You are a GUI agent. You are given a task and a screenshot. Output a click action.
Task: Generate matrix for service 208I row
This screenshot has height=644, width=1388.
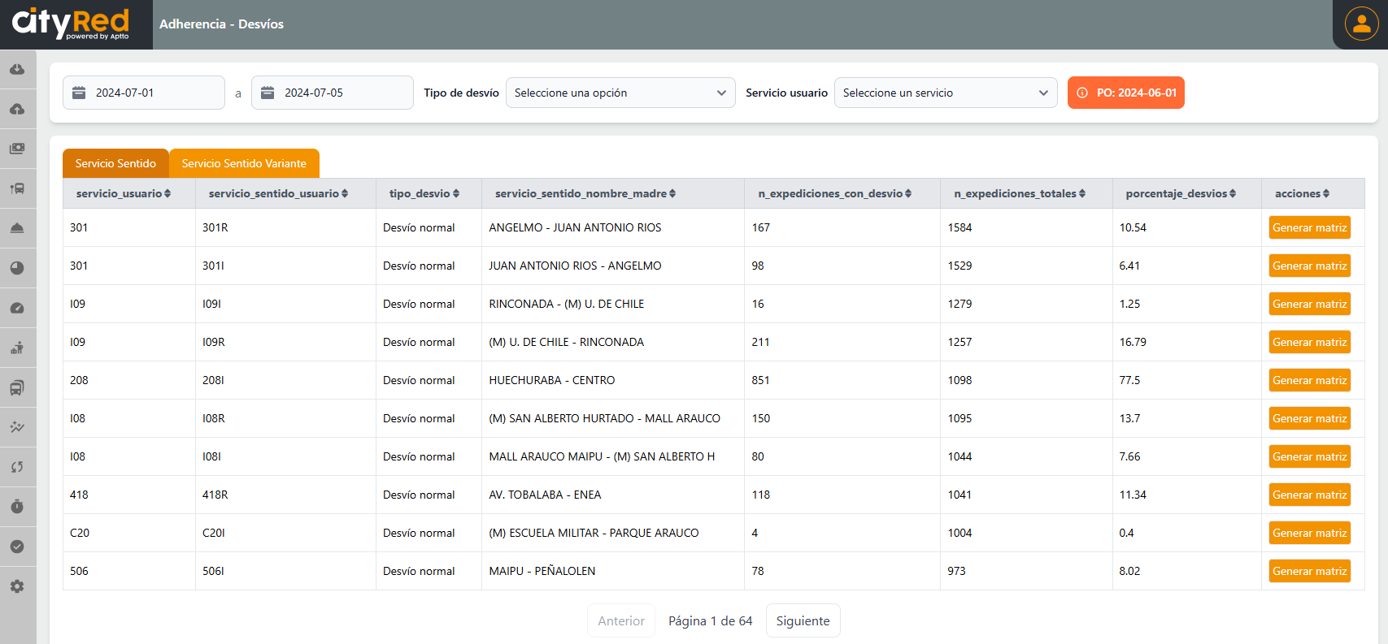tap(1309, 380)
